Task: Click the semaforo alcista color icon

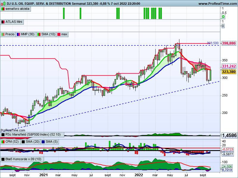Action: click(x=3, y=9)
